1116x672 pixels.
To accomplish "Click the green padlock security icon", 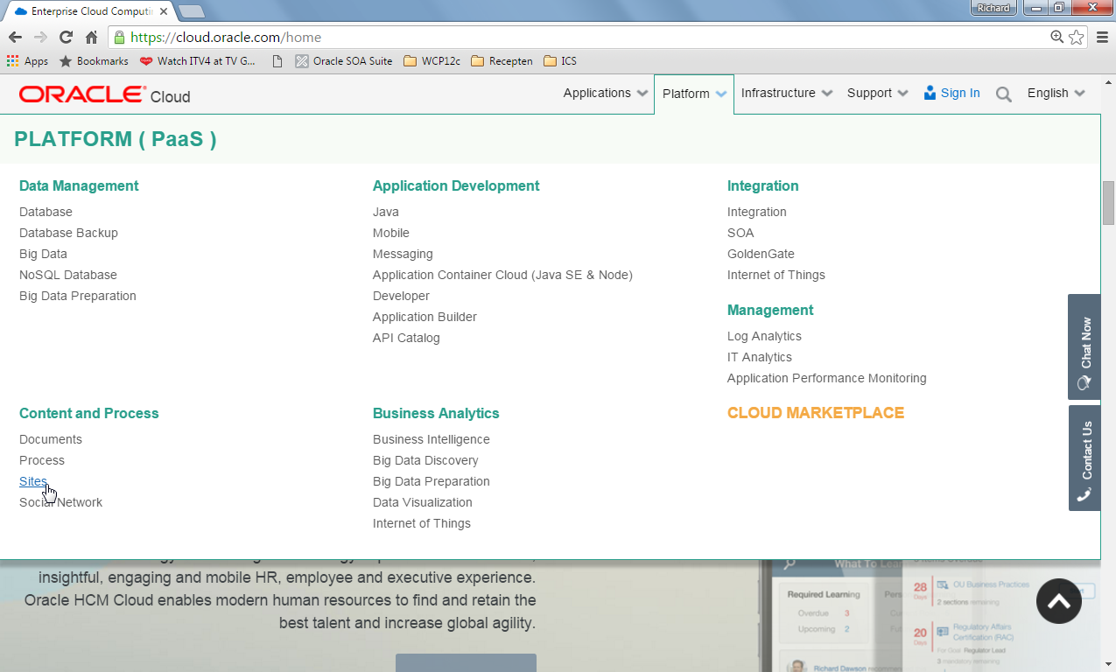I will 119,37.
